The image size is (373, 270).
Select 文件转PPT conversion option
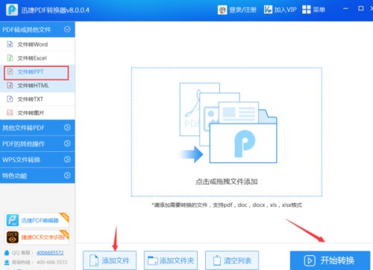click(37, 73)
